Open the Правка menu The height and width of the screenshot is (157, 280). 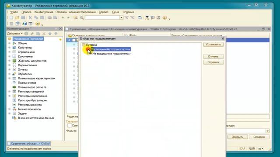click(x=26, y=12)
